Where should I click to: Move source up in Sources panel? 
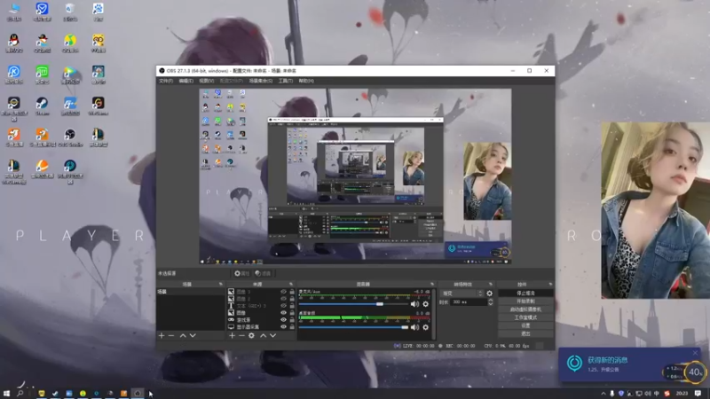coord(263,336)
